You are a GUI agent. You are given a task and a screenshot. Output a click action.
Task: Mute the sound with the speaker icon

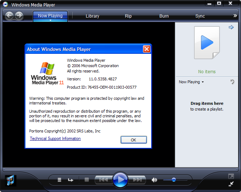[154, 180]
